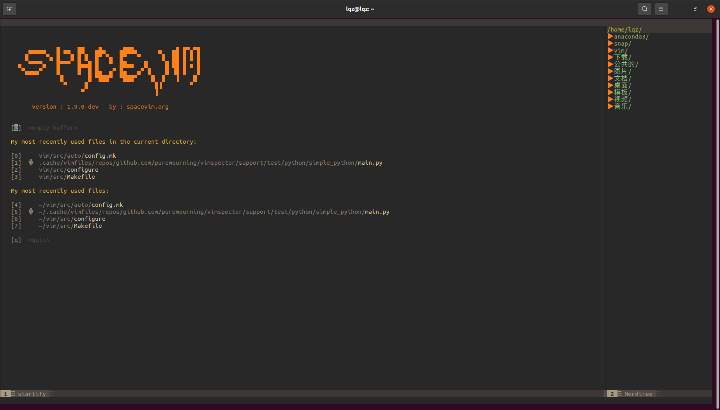Select Nerdtree window in statusline
Viewport: 720px width, 410px height.
638,394
